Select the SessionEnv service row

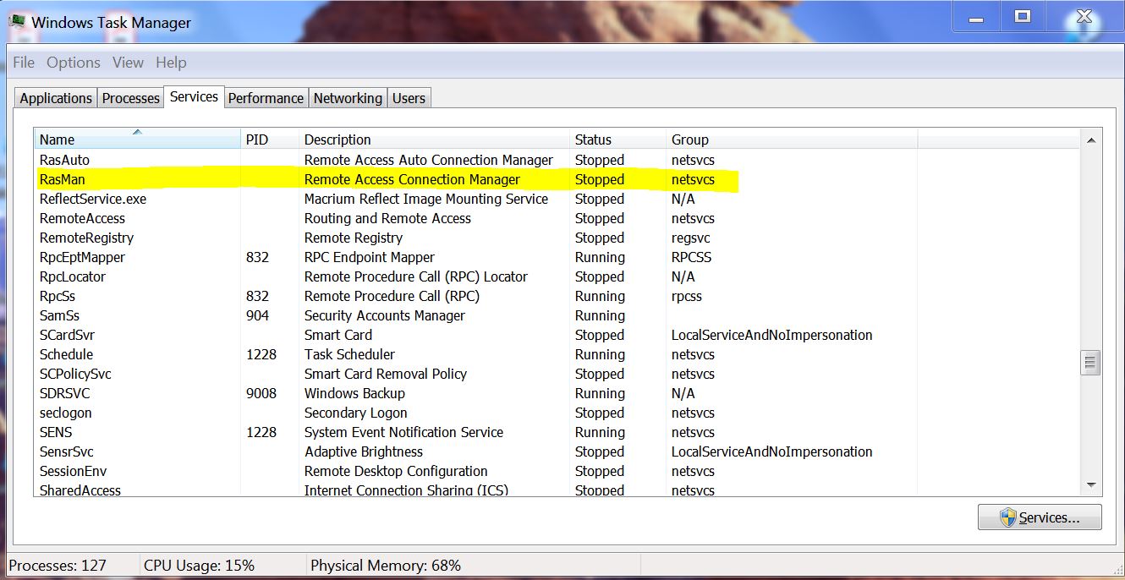557,471
